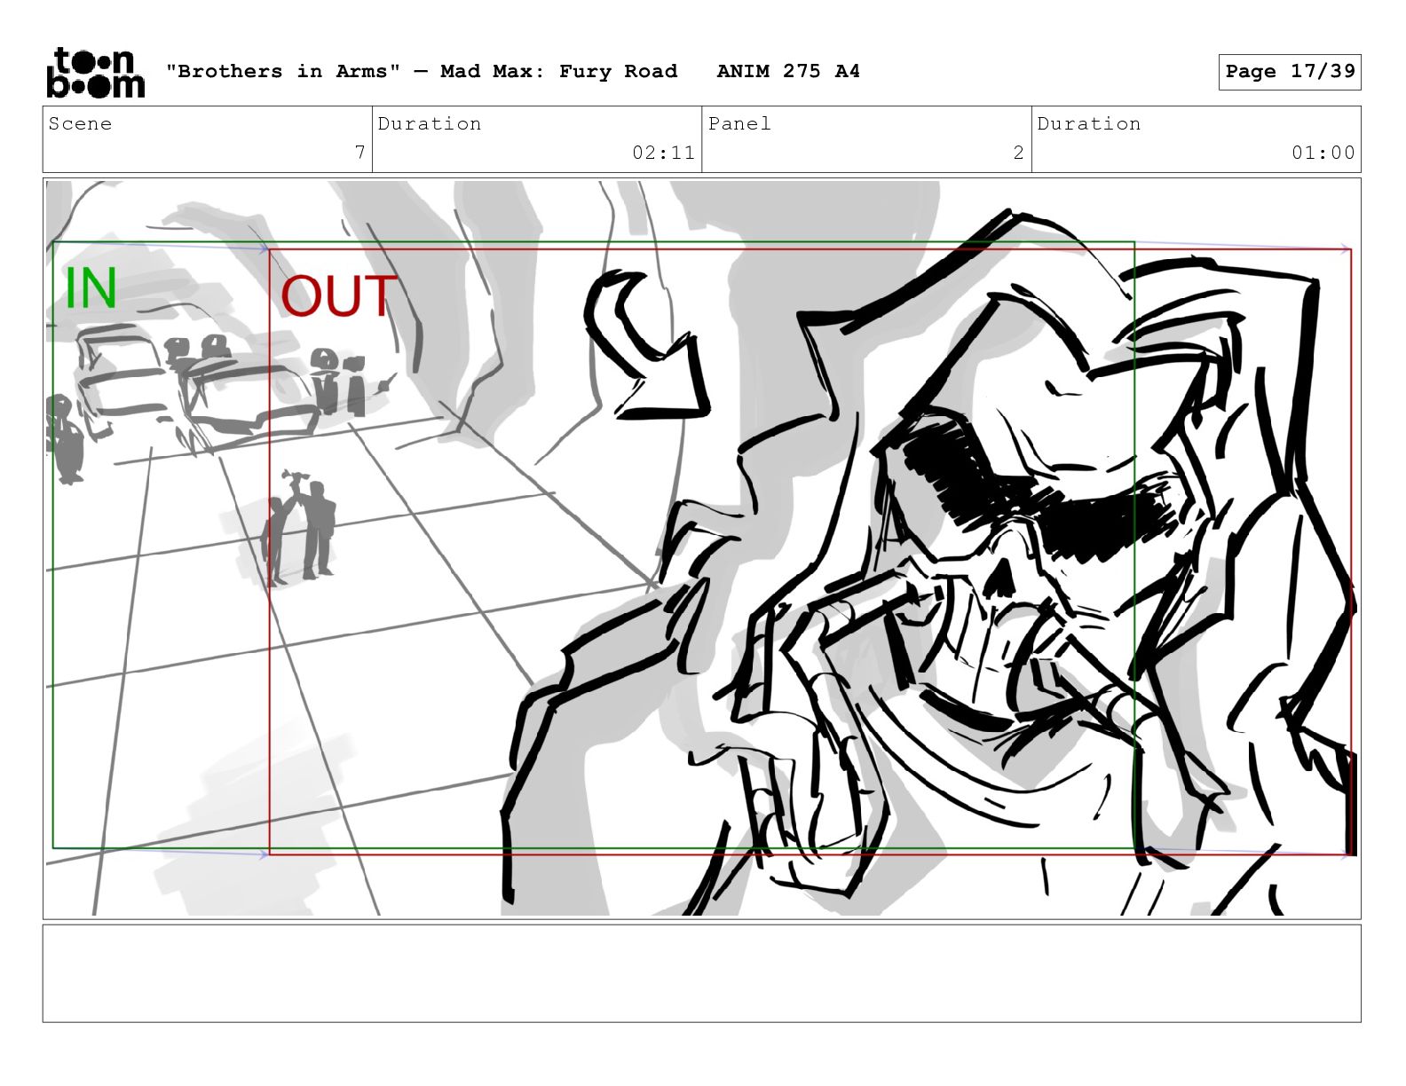This screenshot has height=1086, width=1406.
Task: Select scene number 7
Action: point(359,153)
